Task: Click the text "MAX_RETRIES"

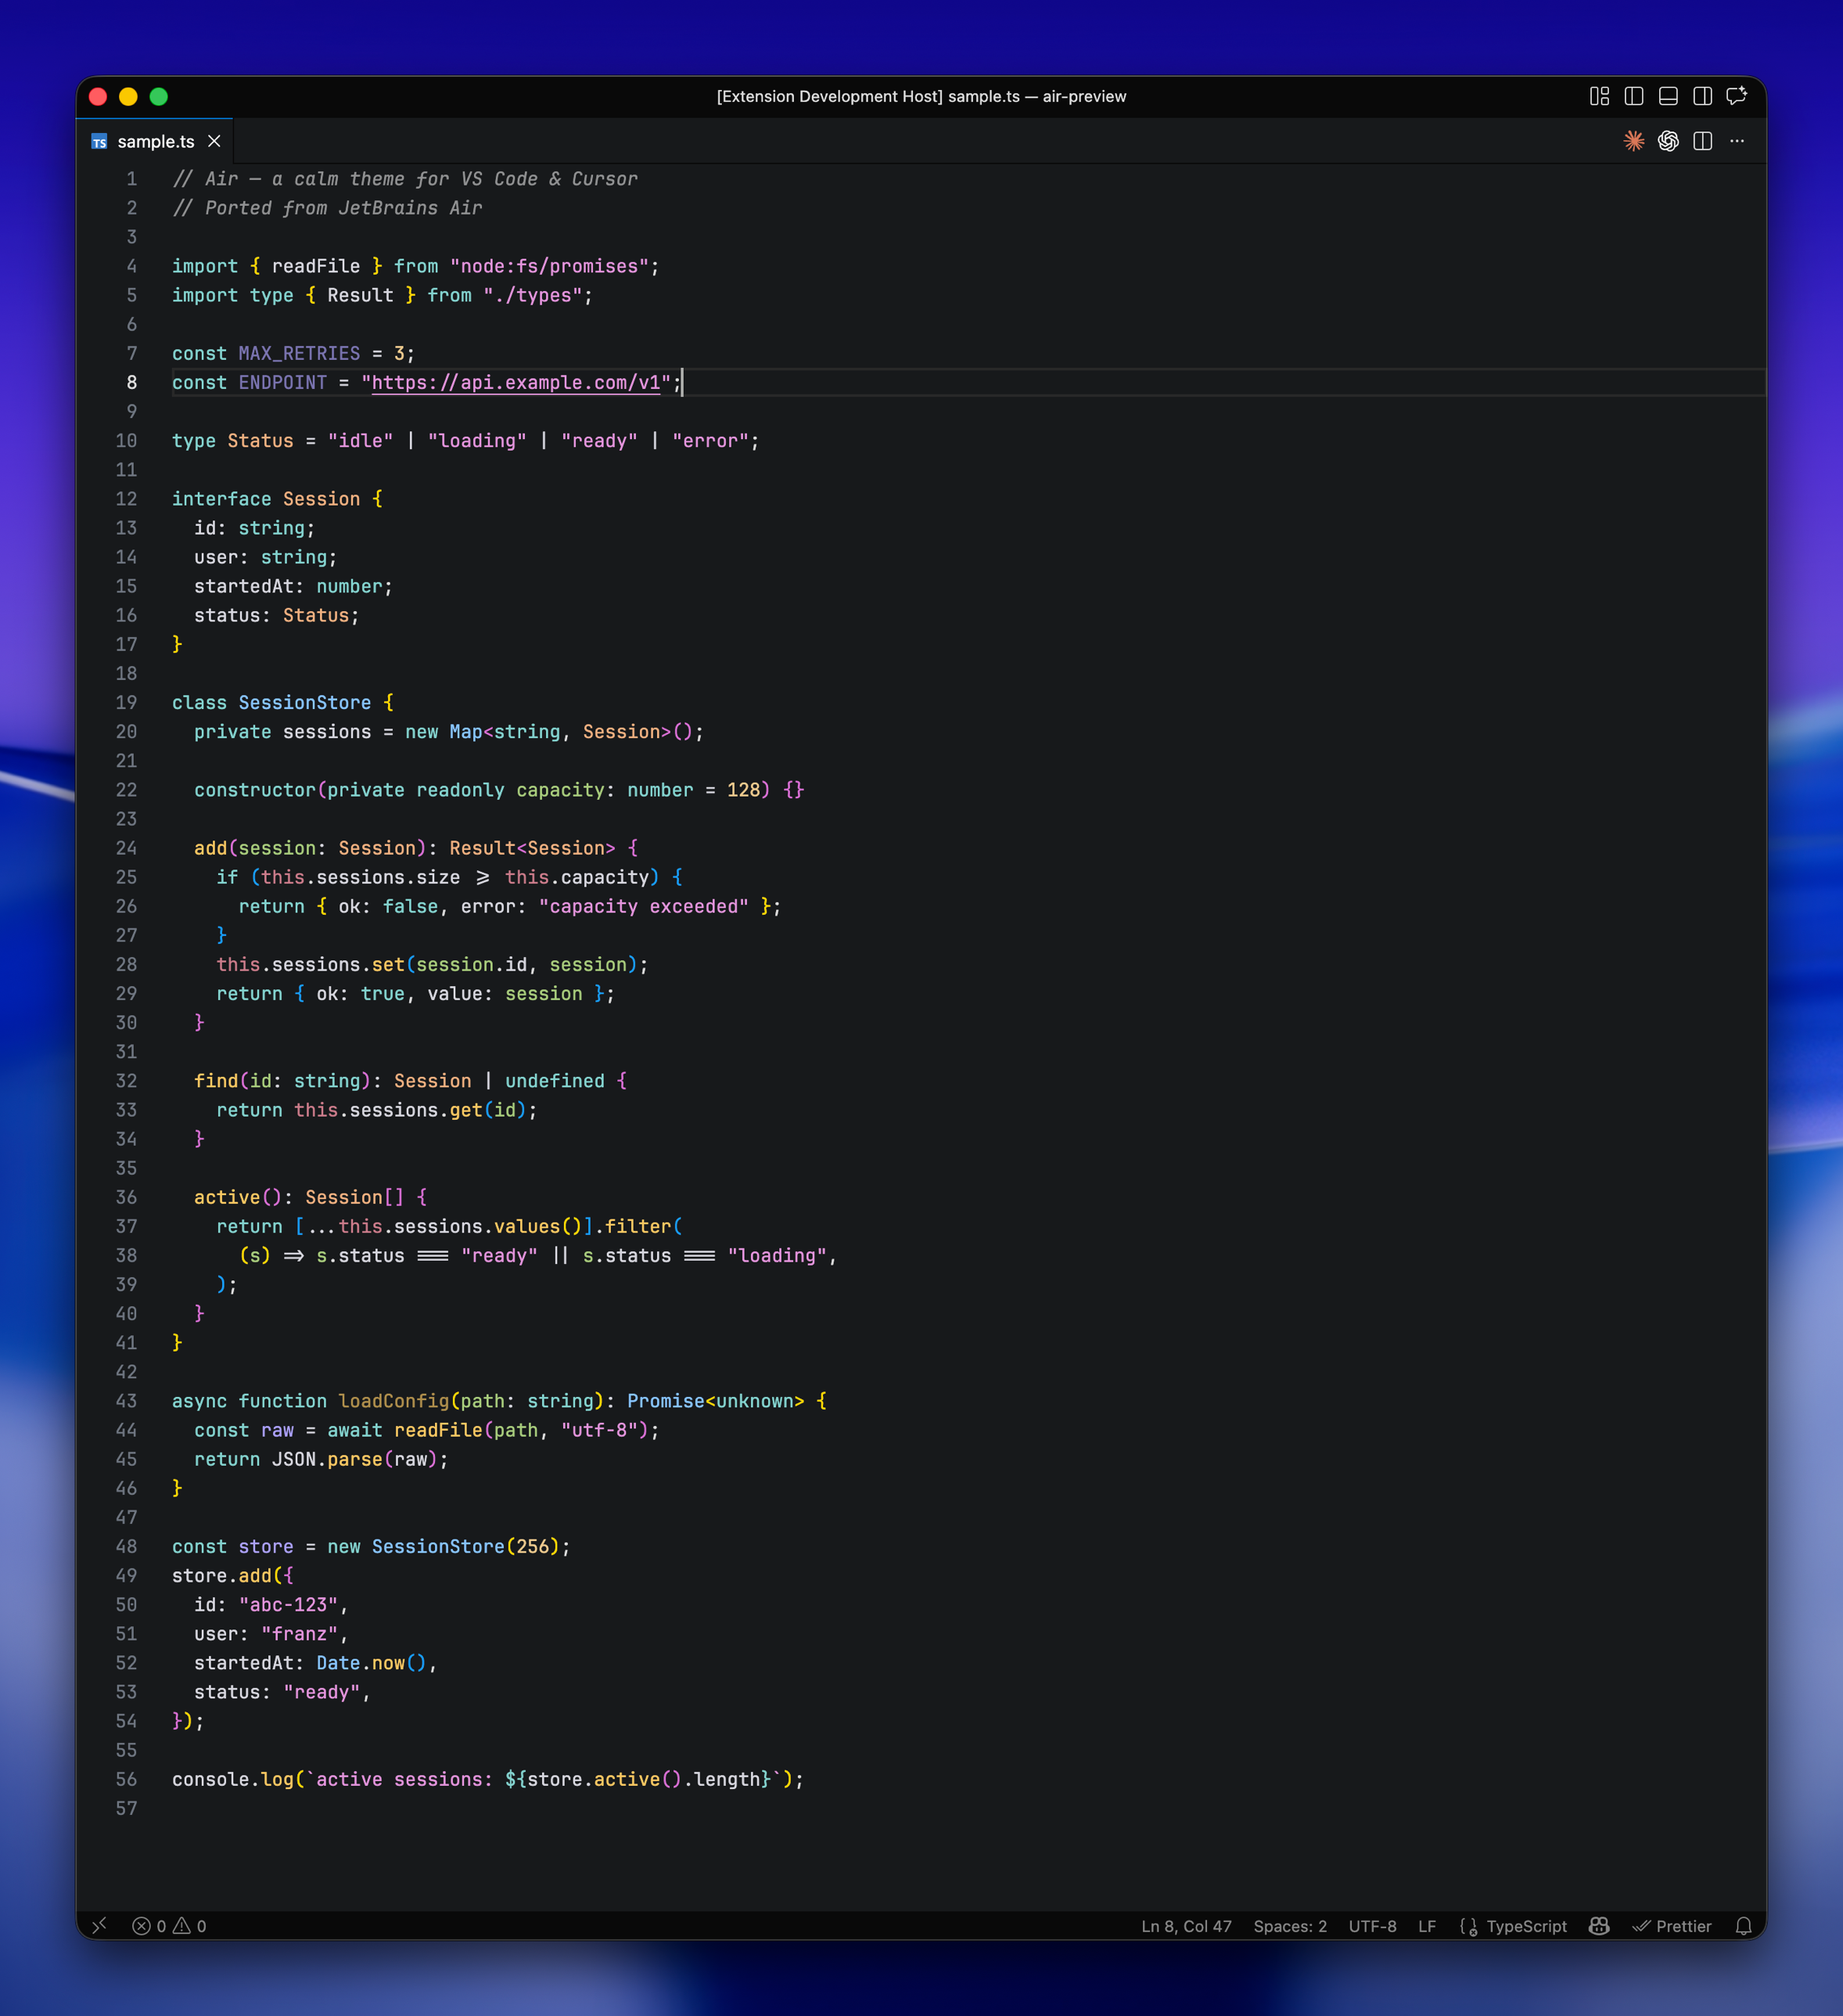Action: 299,354
